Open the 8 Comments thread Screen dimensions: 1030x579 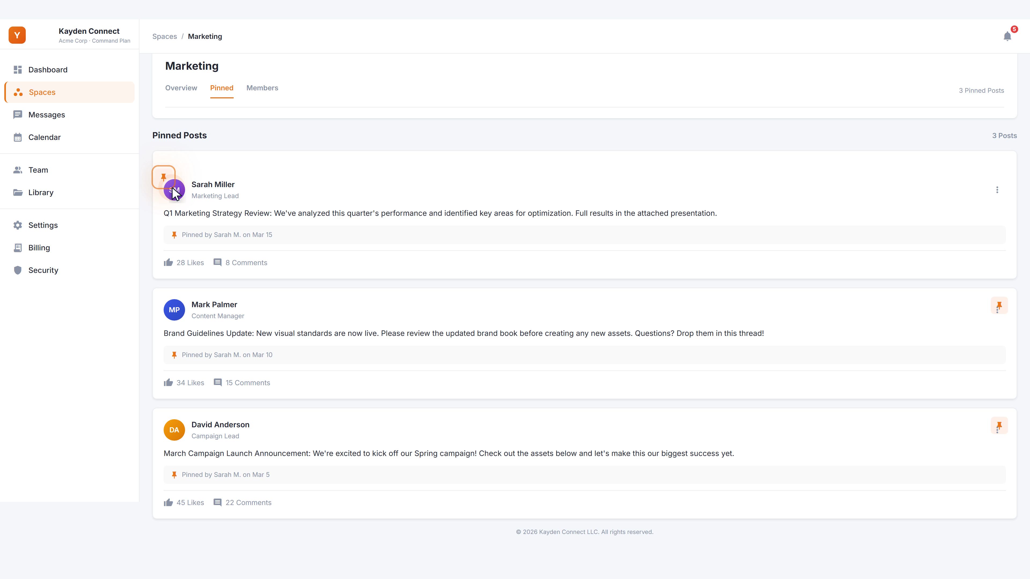pos(240,262)
